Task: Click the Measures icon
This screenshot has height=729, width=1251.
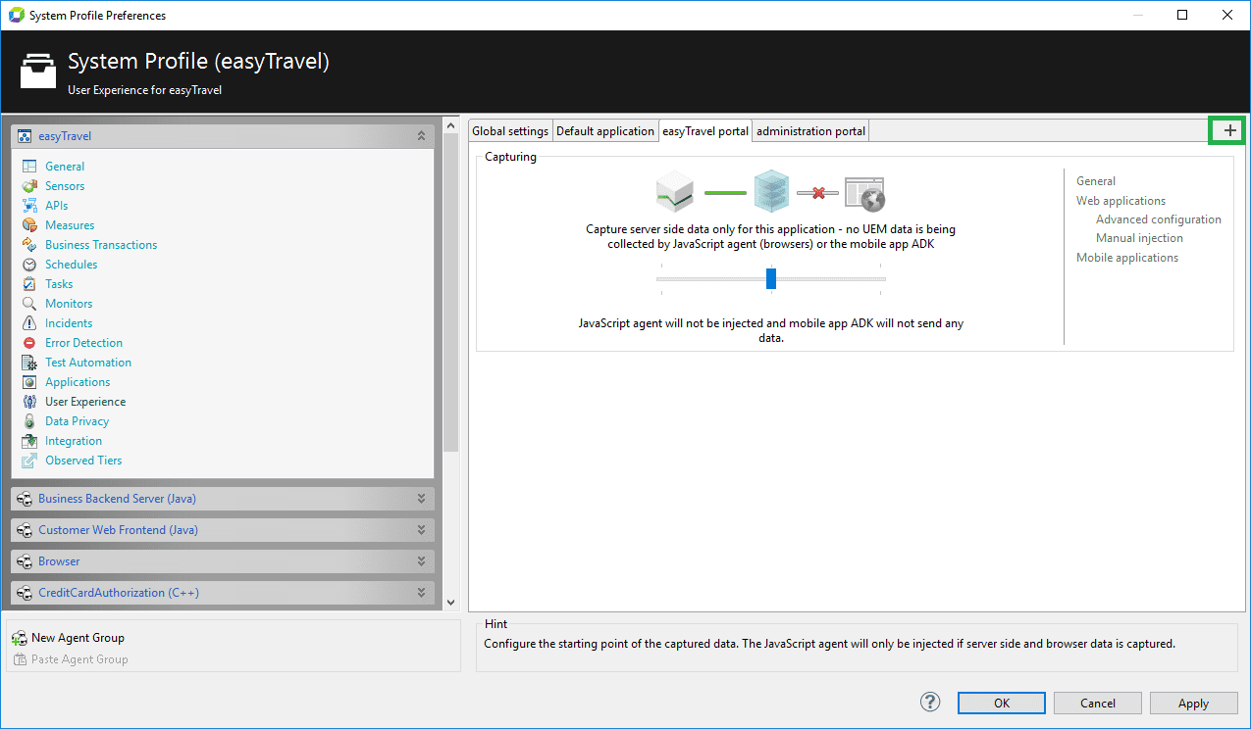Action: click(x=28, y=225)
